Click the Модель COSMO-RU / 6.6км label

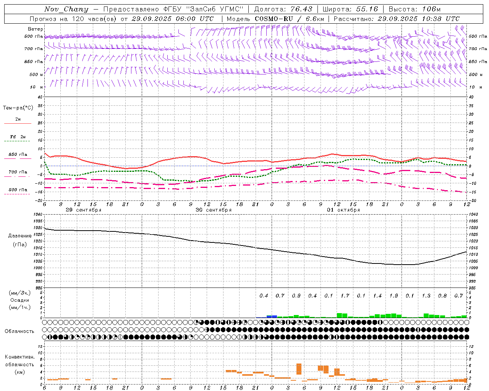pos(275,19)
